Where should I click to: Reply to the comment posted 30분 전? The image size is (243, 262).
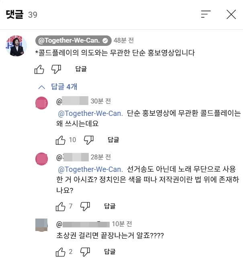(x=114, y=140)
